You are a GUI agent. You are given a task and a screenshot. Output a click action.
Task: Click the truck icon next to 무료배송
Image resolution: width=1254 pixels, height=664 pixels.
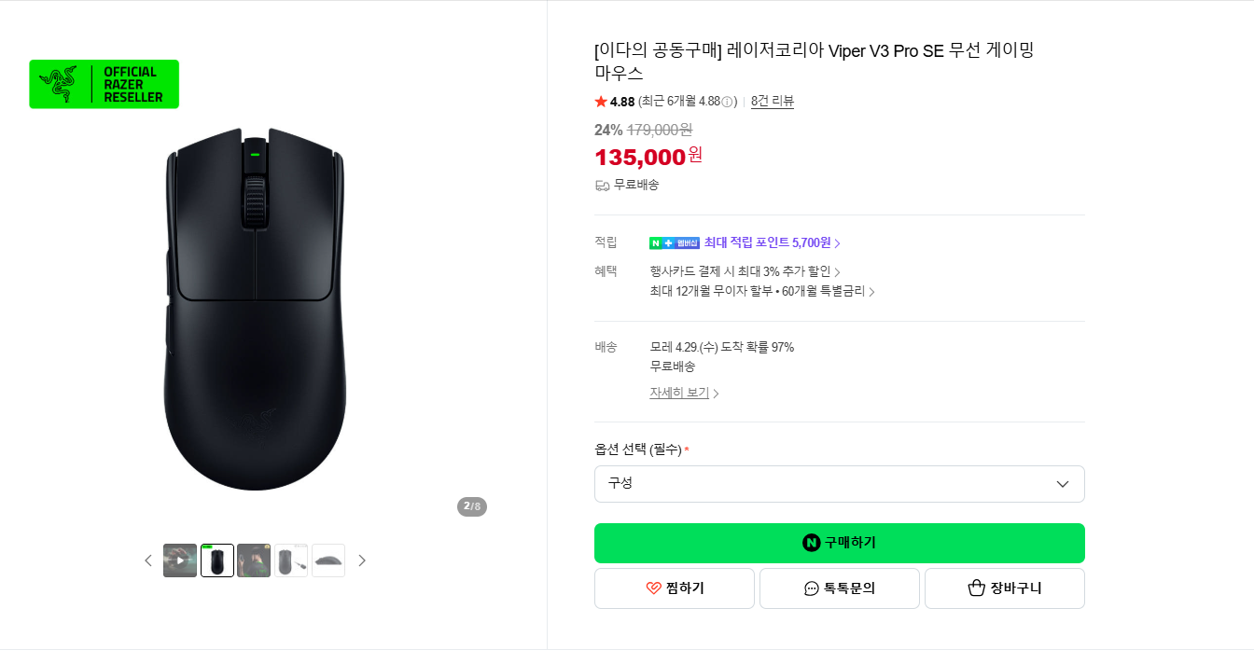click(x=602, y=185)
